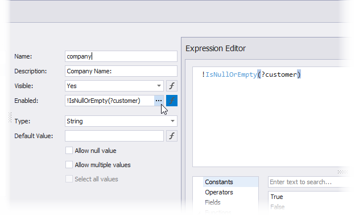Pick the False constant
Image resolution: width=355 pixels, height=216 pixels.
(278, 207)
